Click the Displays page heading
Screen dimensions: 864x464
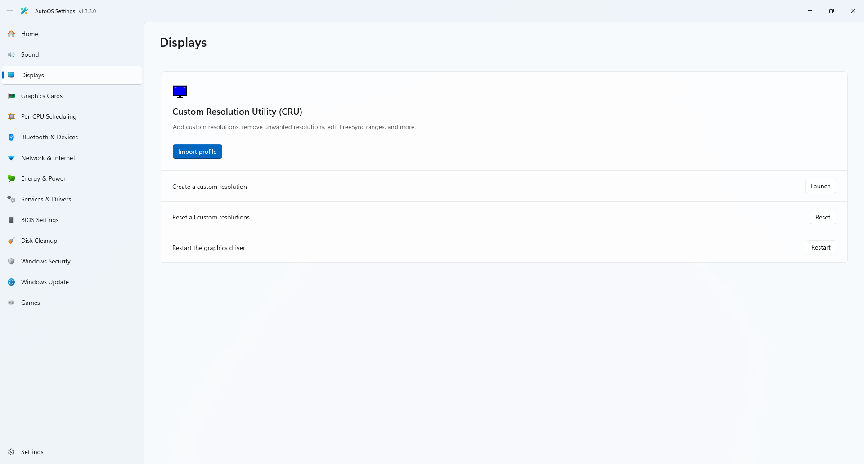(183, 43)
